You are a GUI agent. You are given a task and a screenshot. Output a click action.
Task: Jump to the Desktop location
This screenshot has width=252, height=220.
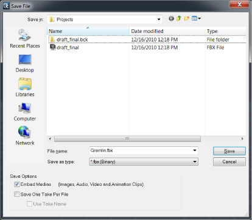pos(25,63)
